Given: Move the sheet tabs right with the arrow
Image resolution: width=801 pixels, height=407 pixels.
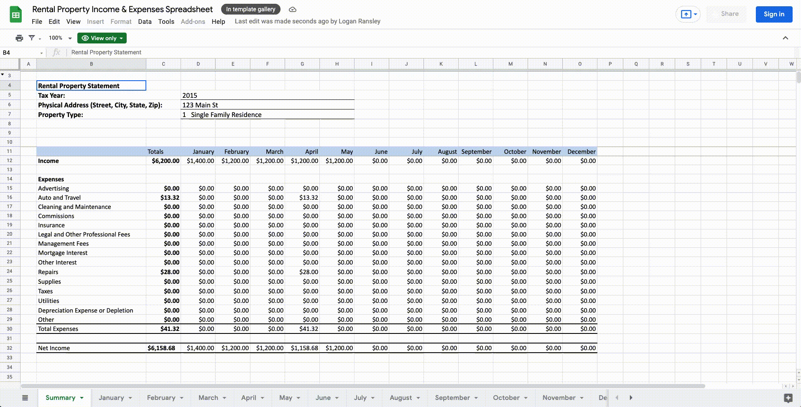Looking at the screenshot, I should click(631, 398).
